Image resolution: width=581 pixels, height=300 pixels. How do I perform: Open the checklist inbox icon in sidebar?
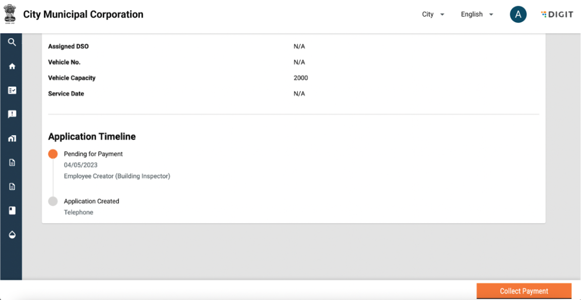coord(12,90)
